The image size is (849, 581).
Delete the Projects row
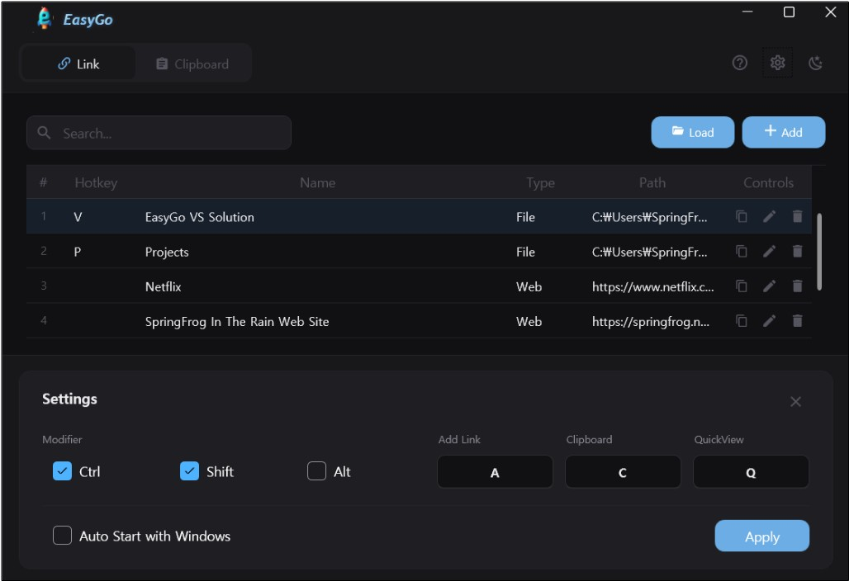click(x=797, y=252)
